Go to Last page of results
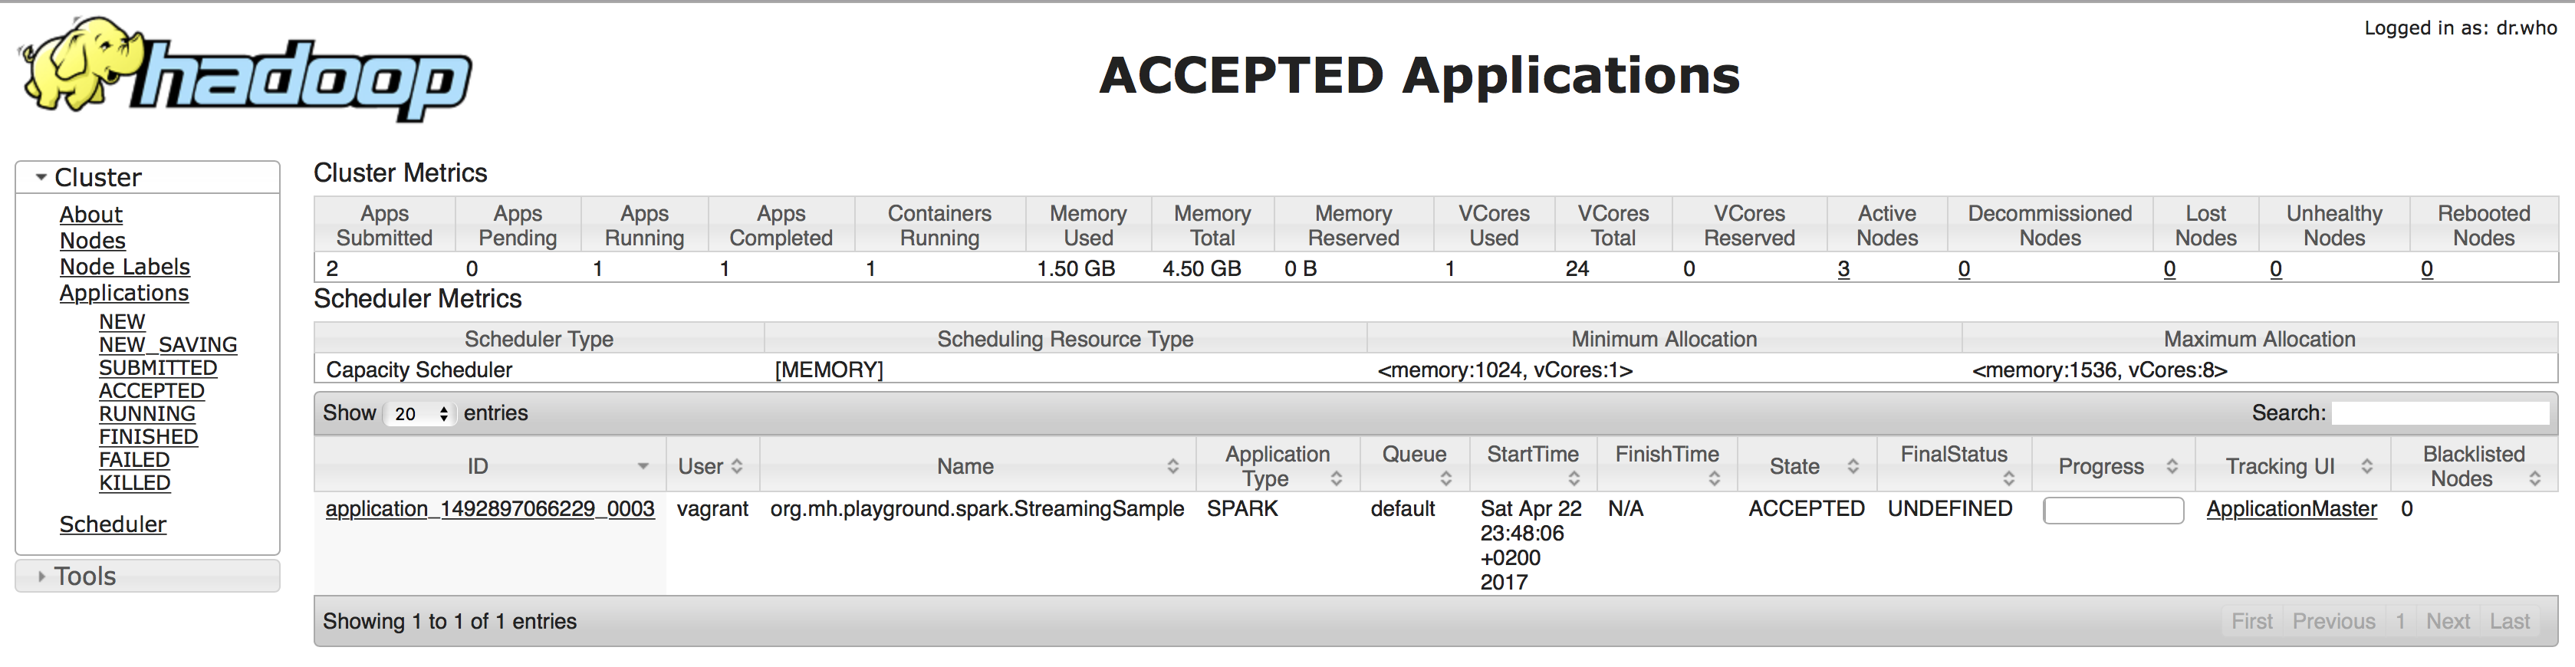 point(2509,621)
